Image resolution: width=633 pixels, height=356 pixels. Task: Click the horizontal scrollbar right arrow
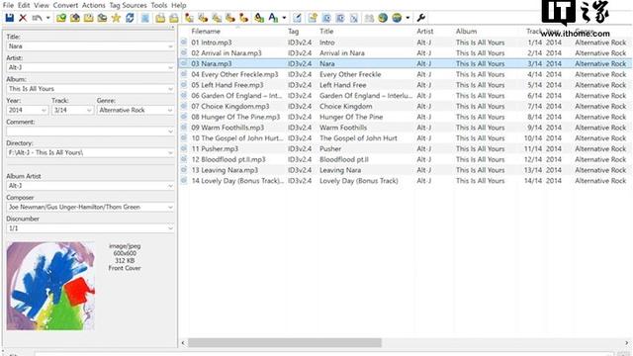[x=627, y=343]
